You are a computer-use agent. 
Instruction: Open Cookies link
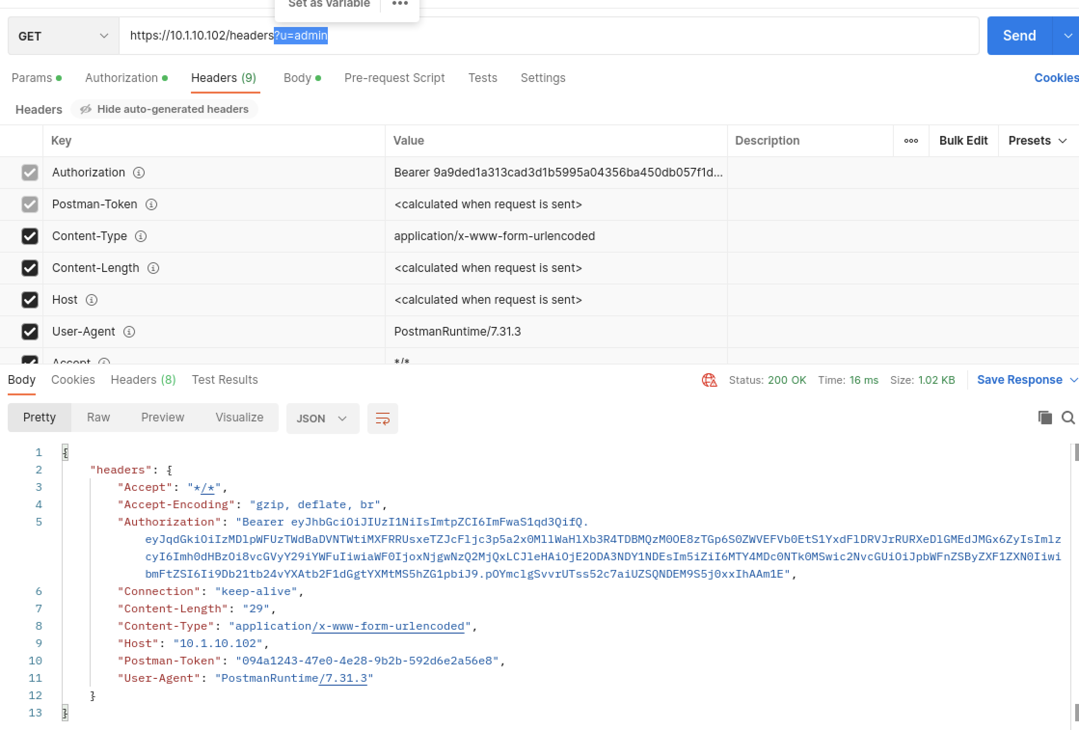tap(1056, 78)
